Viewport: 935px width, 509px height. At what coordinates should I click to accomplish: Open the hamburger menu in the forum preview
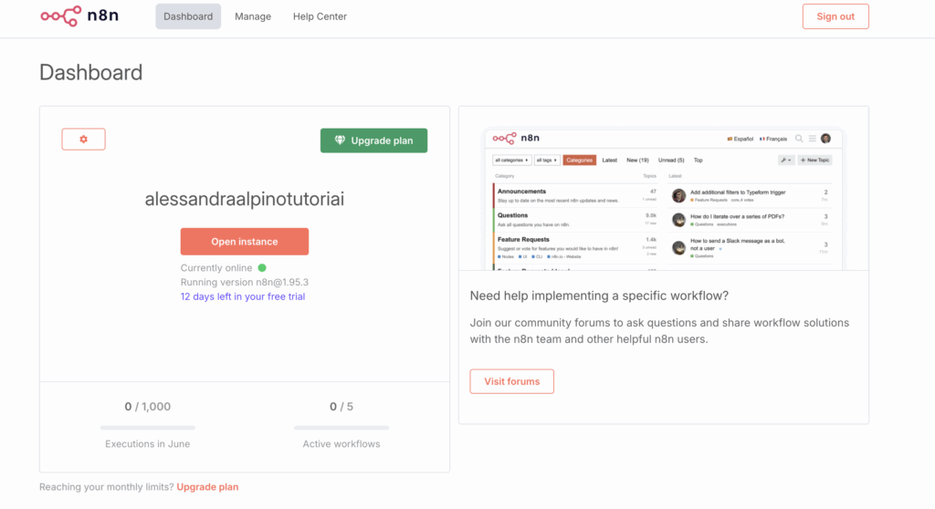[813, 139]
